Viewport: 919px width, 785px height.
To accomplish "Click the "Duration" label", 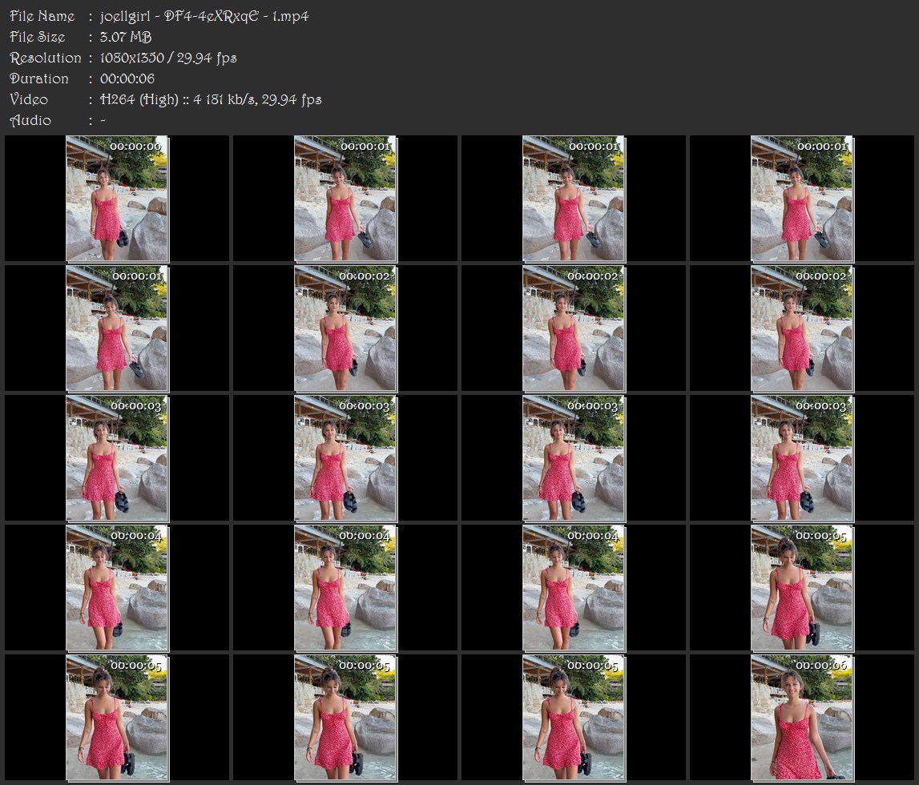I will pyautogui.click(x=39, y=78).
